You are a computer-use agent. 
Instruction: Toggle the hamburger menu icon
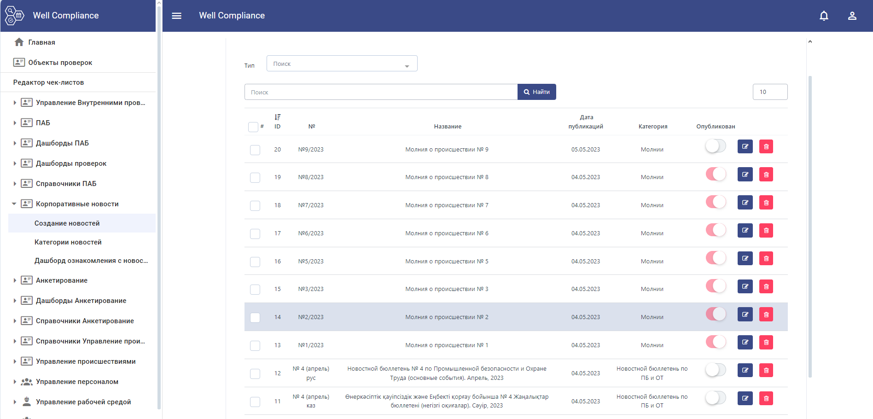pos(176,16)
